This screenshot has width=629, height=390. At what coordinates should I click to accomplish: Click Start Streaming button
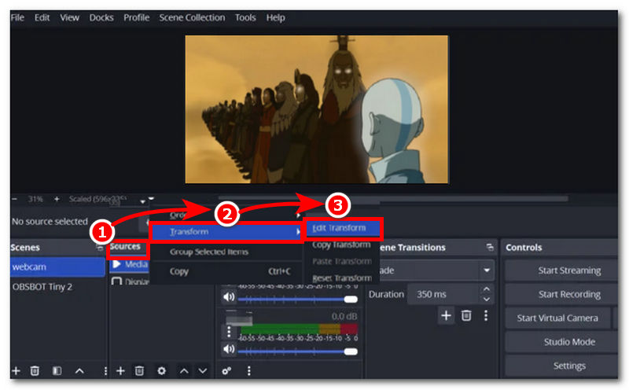tap(561, 270)
